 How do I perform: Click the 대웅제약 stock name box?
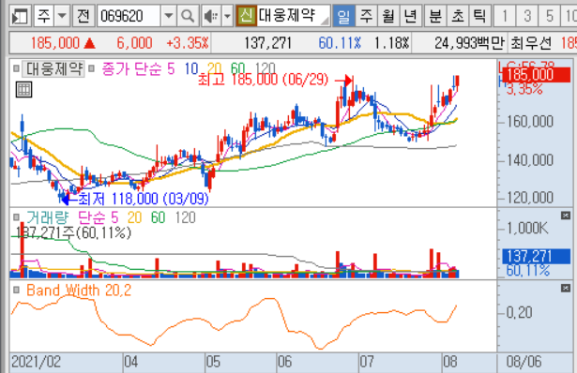pyautogui.click(x=294, y=16)
